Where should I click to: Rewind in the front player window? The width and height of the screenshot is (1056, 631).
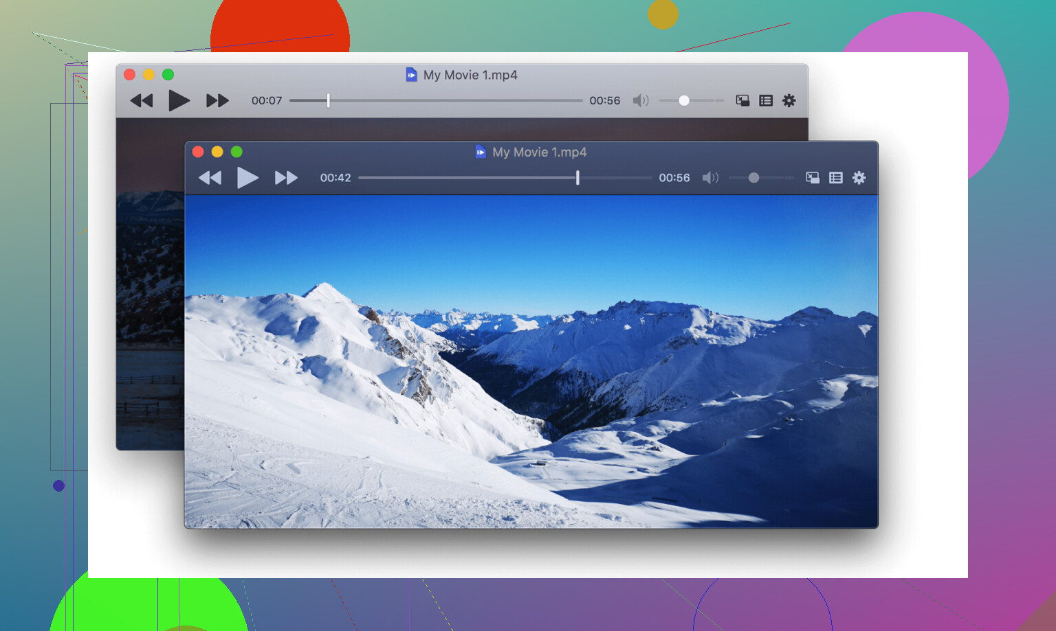[x=210, y=178]
